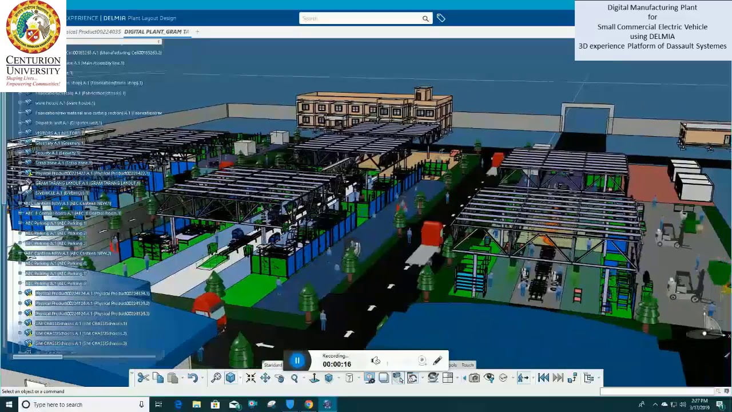Add a new tab with plus
732x412 pixels.
(197, 31)
